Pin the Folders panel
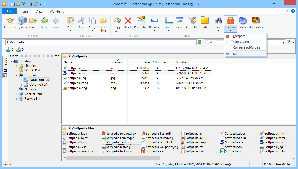The image size is (298, 169). pyautogui.click(x=56, y=56)
